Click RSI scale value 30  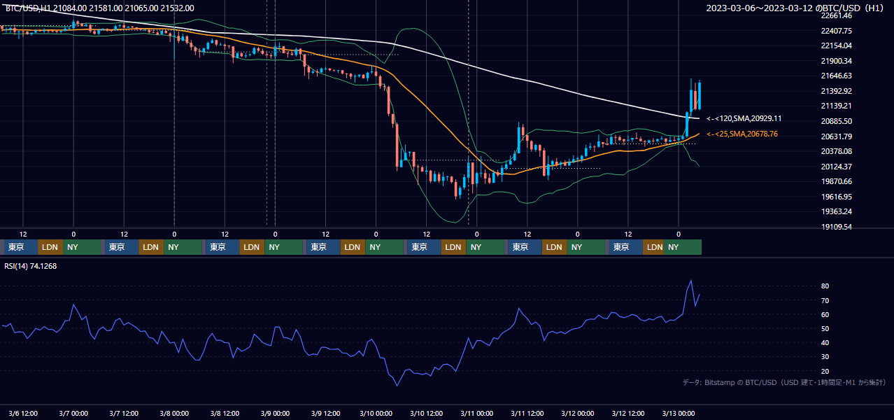(x=825, y=356)
